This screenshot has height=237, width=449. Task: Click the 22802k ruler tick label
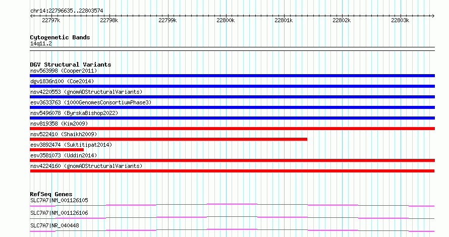point(342,20)
